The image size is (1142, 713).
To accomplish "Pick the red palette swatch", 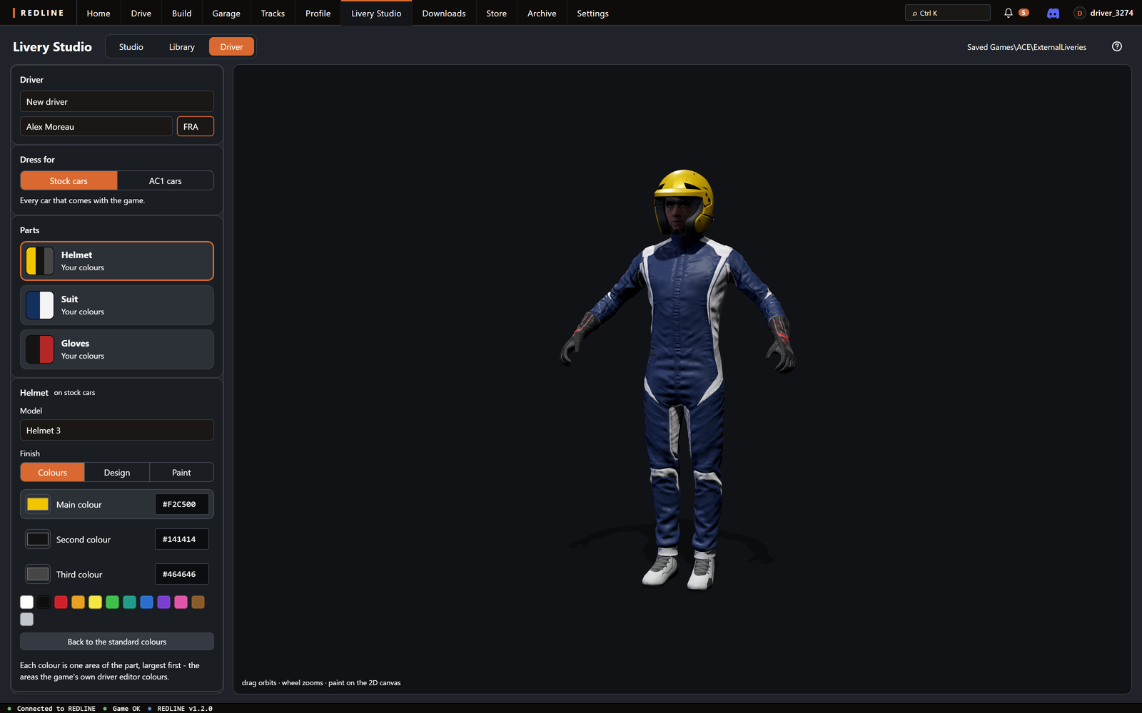I will [61, 602].
